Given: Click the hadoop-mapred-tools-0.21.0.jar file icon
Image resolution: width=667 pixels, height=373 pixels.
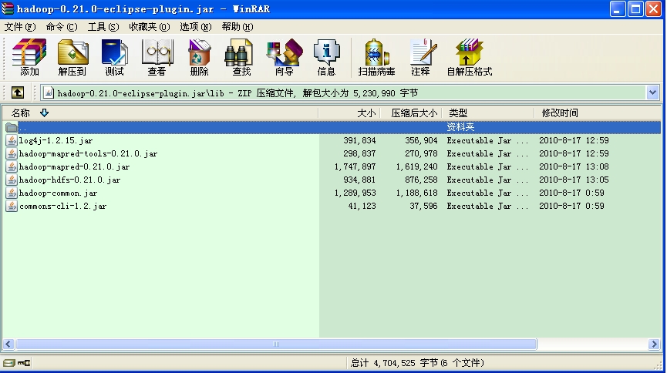Looking at the screenshot, I should coord(12,154).
